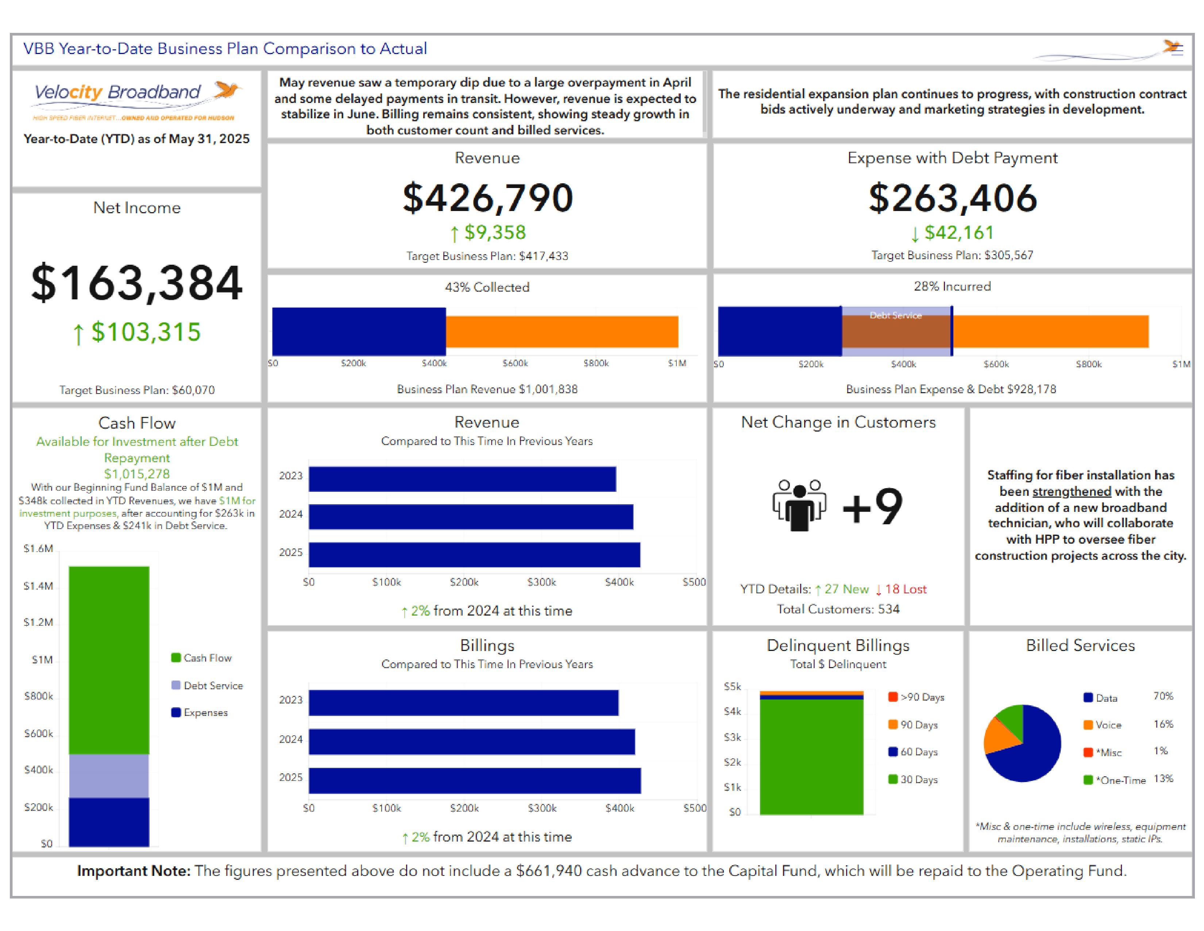Select the 2023 bar in the Revenue chart
Screen dimensions: 1204x931
tap(462, 479)
